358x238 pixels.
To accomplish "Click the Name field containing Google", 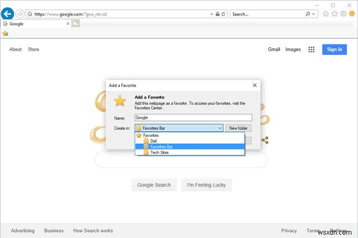I will 193,118.
